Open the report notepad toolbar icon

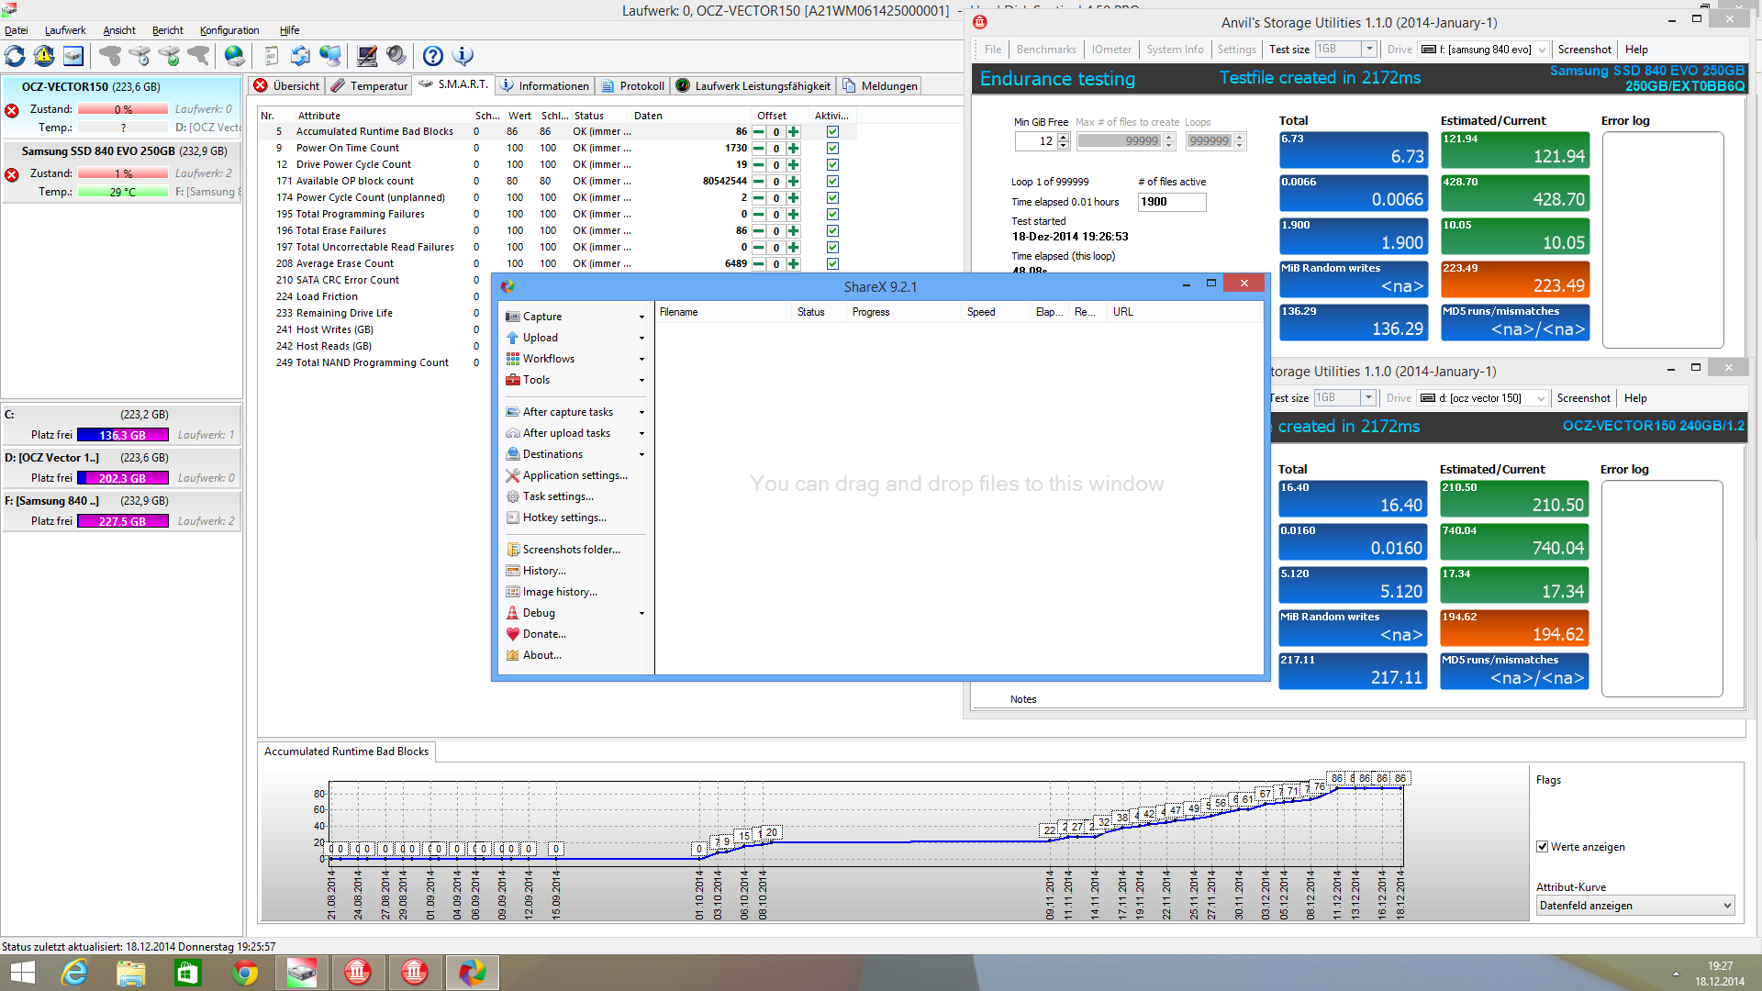[x=271, y=56]
